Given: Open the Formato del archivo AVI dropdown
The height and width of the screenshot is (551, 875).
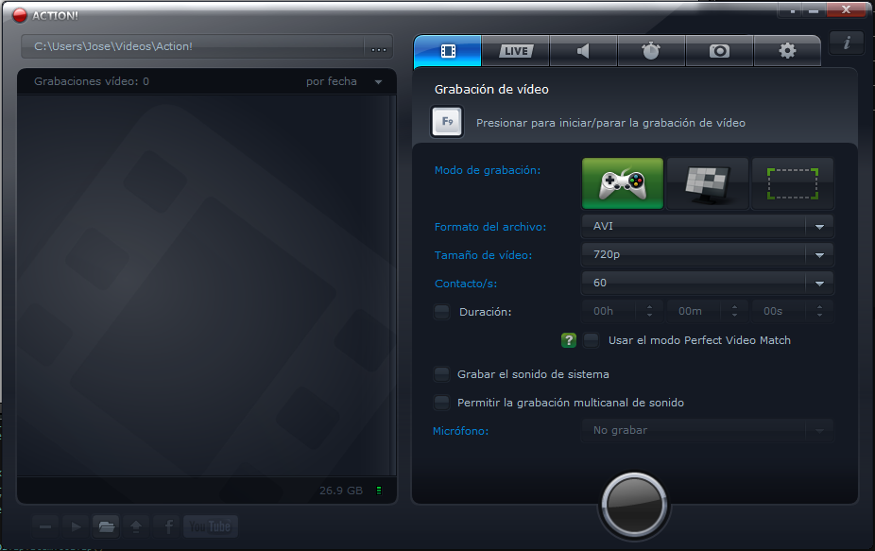Looking at the screenshot, I should (708, 227).
